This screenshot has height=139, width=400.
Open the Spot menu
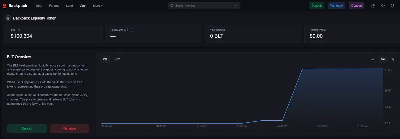[39, 6]
